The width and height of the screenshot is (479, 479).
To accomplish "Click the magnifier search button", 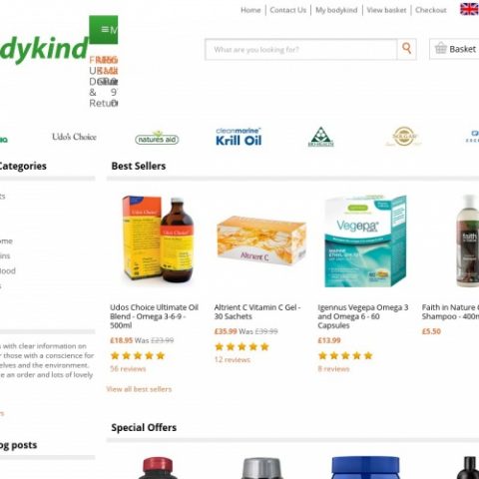I will (x=406, y=49).
